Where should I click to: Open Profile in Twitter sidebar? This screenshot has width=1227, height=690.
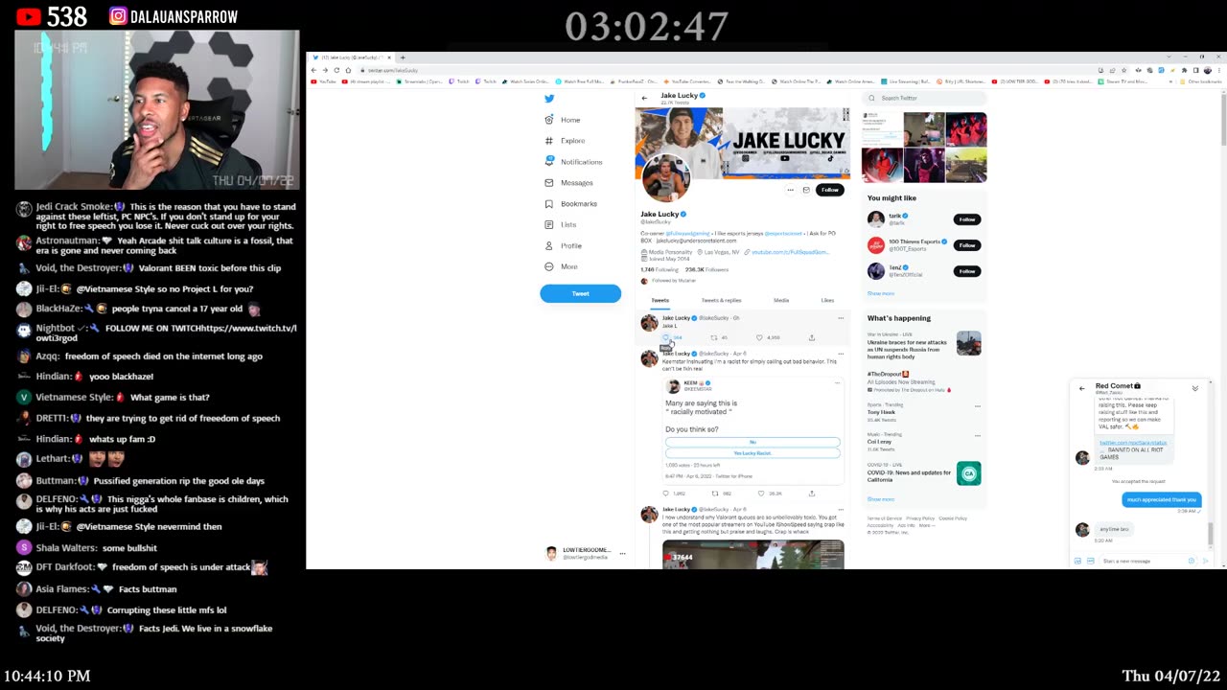point(563,245)
